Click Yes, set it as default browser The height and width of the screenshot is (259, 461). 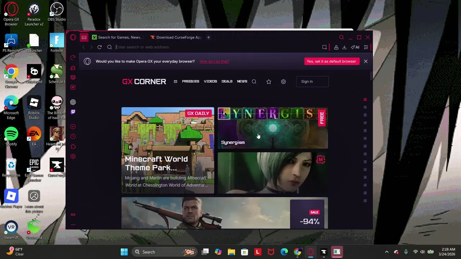331,61
